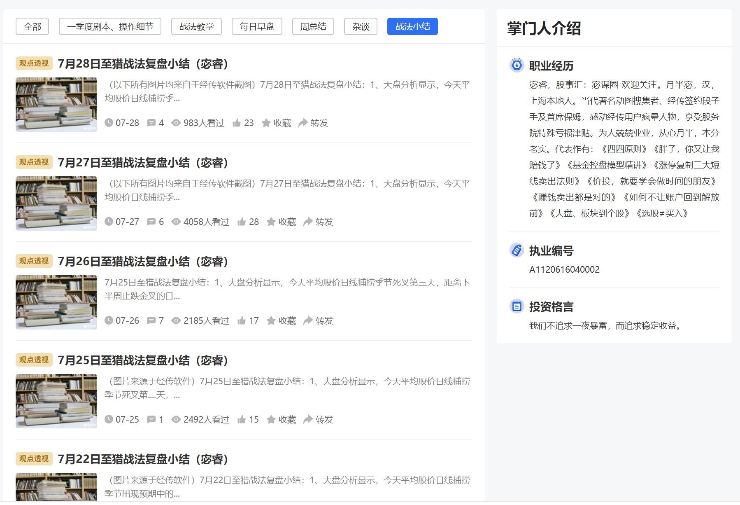
Task: Click the comment icon on 07-26 post
Action: click(151, 320)
